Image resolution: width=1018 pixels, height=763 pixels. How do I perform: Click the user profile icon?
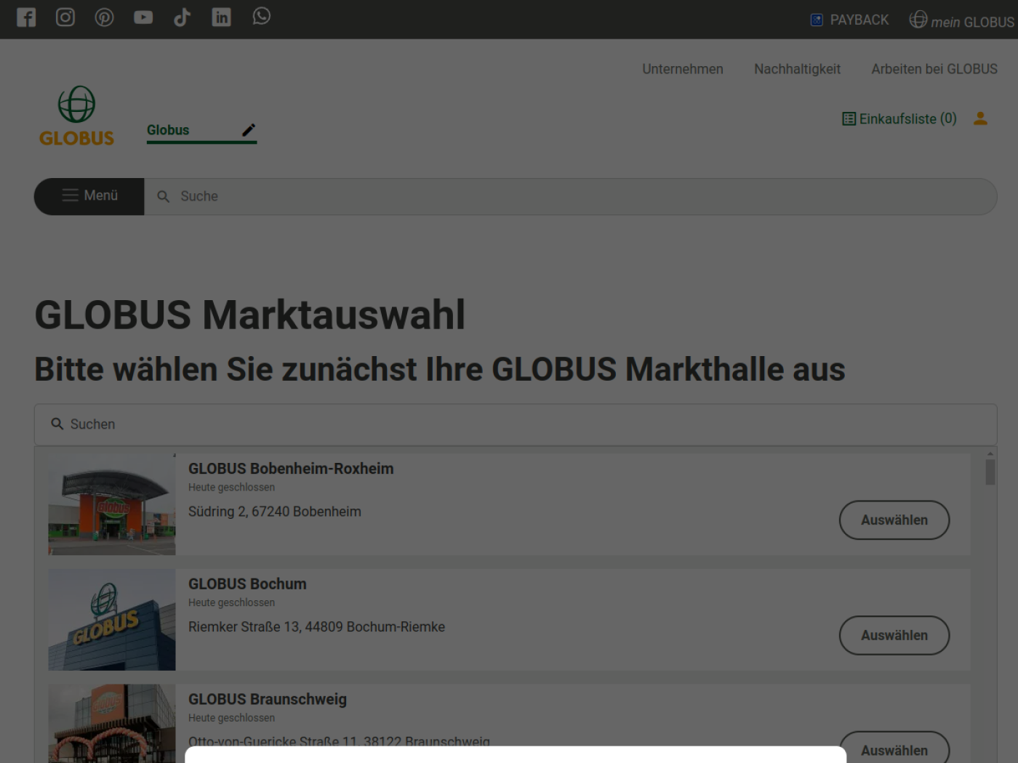point(980,118)
